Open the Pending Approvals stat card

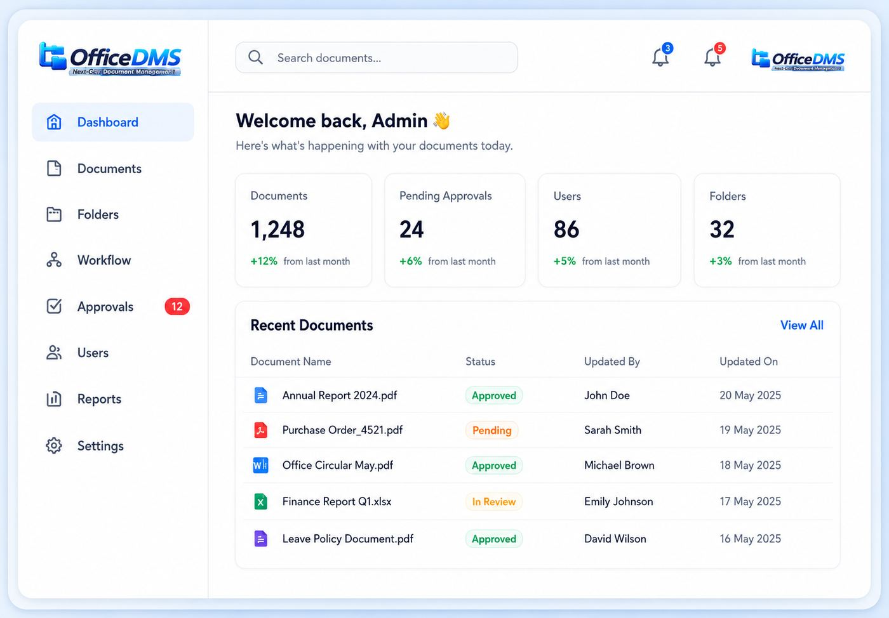click(455, 230)
